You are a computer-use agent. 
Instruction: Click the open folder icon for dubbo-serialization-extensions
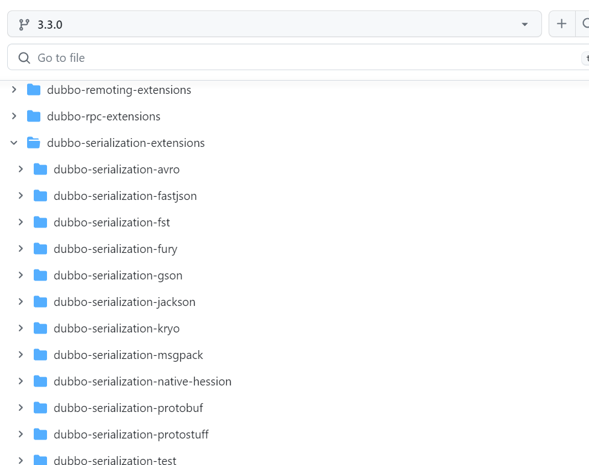point(34,143)
